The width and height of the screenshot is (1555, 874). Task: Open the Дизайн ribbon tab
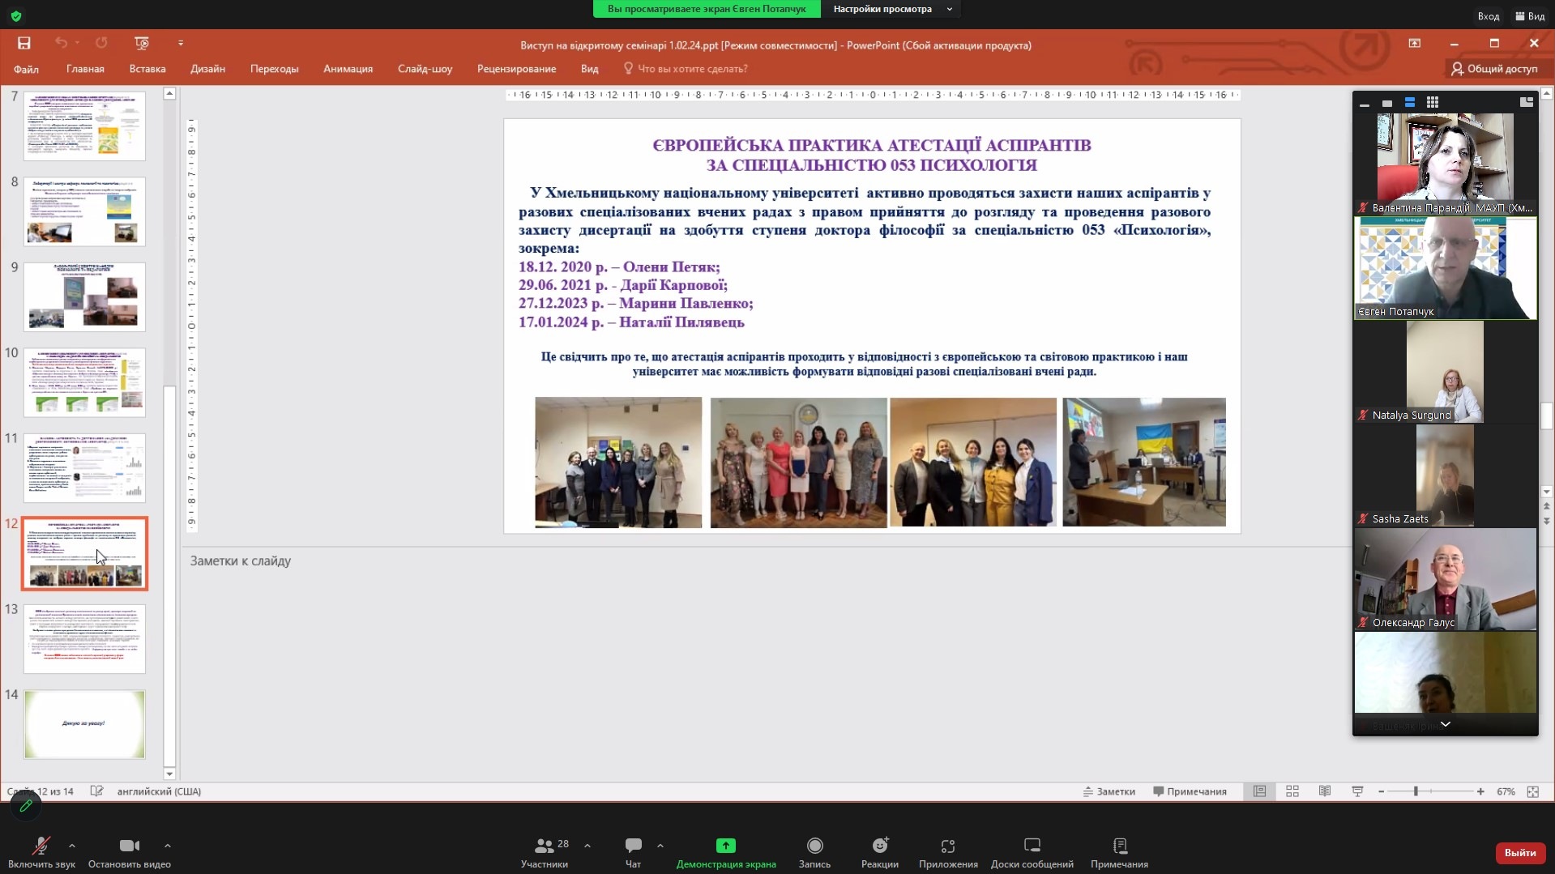[x=207, y=69]
